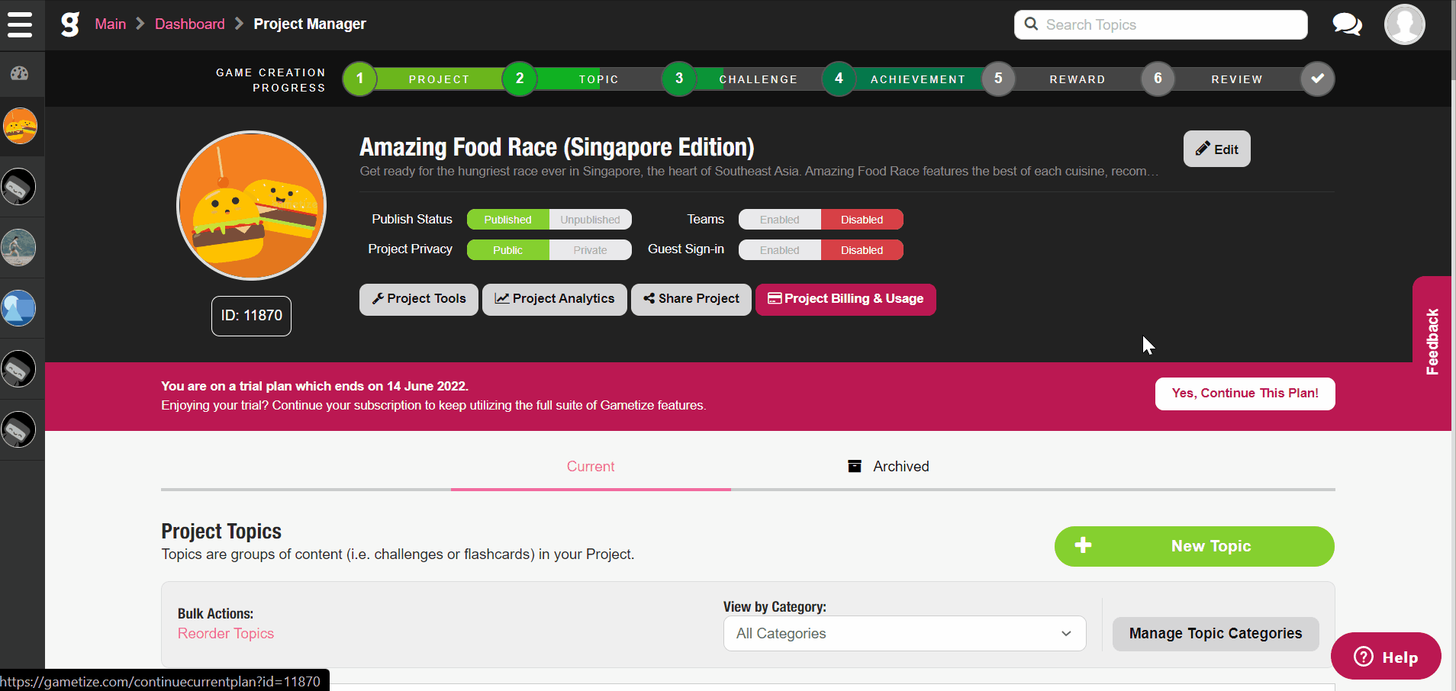Go to Main breadcrumb
1456x691 pixels.
110,24
